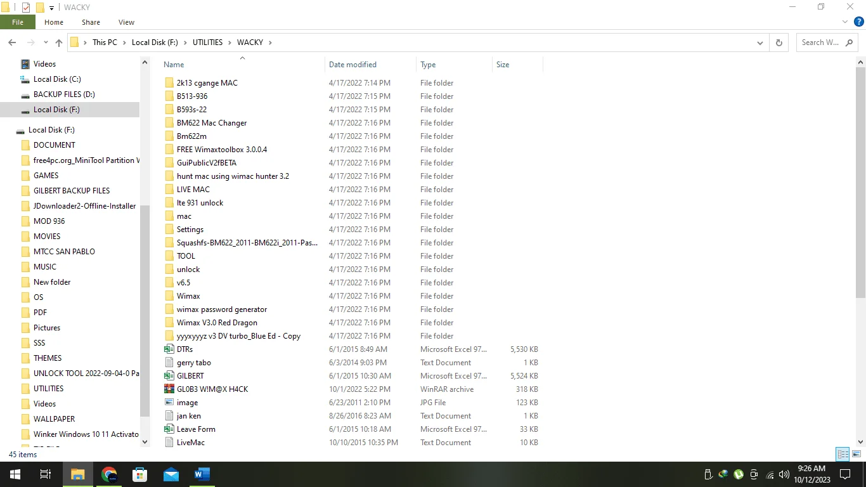Select the WALLPAPER folder in sidebar

[x=54, y=419]
